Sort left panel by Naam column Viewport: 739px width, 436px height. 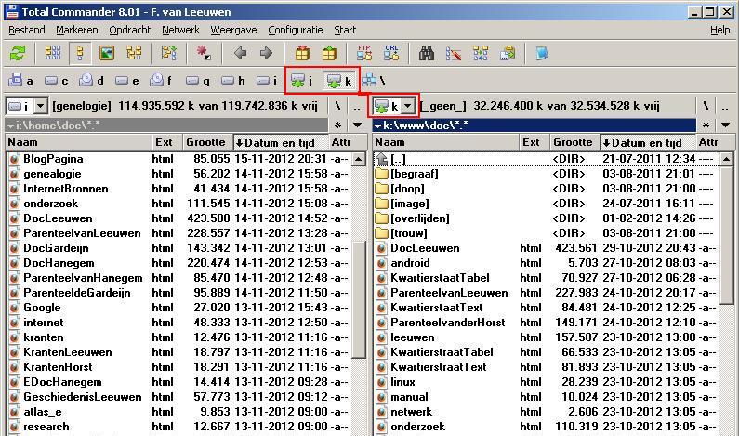click(79, 142)
